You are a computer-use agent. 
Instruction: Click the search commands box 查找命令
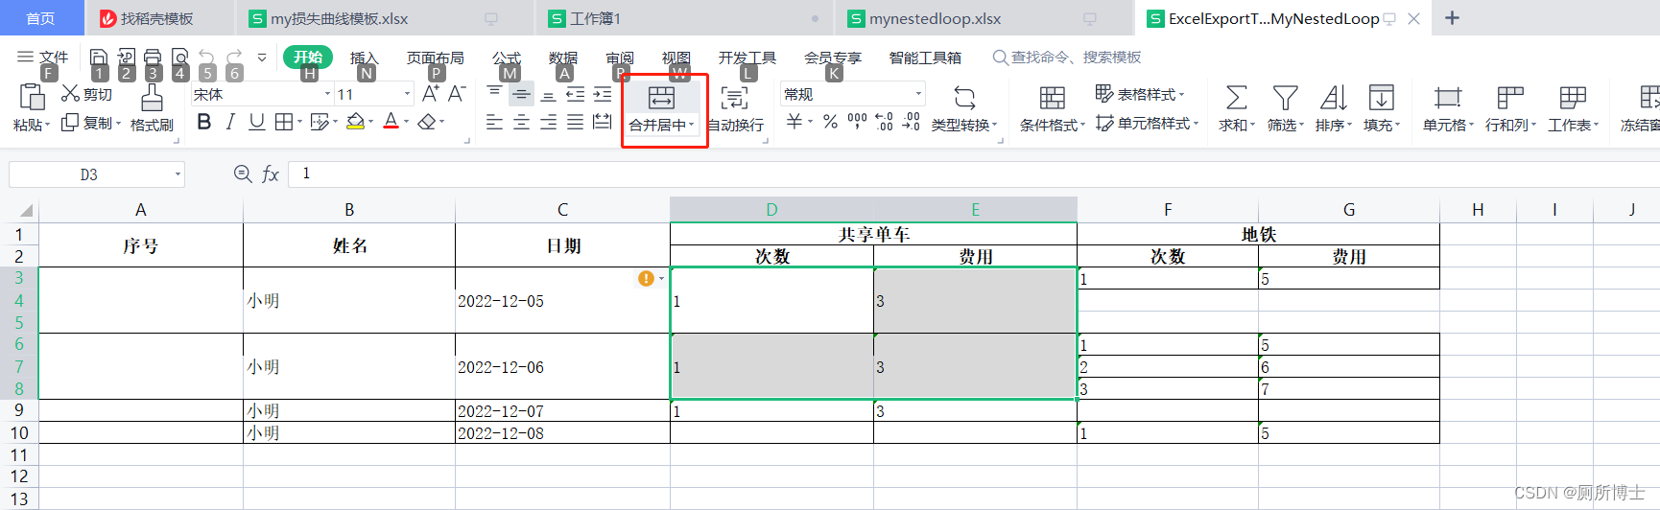1067,58
